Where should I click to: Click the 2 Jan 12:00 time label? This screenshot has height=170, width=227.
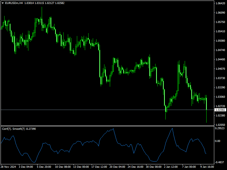pyautogui.click(x=171, y=167)
